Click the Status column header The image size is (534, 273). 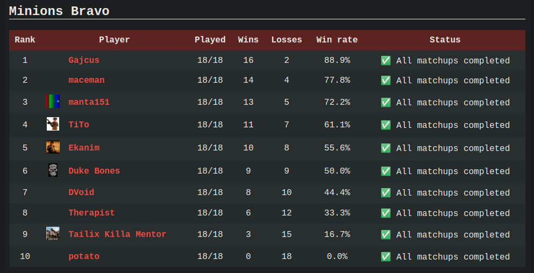click(x=445, y=40)
